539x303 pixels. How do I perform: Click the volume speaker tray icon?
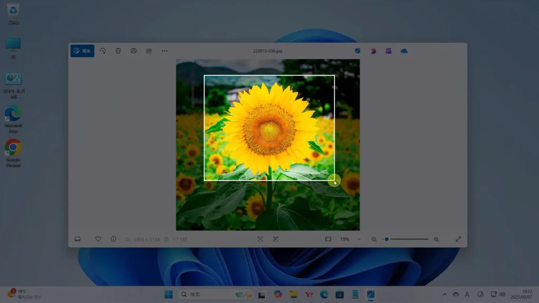[x=502, y=295]
